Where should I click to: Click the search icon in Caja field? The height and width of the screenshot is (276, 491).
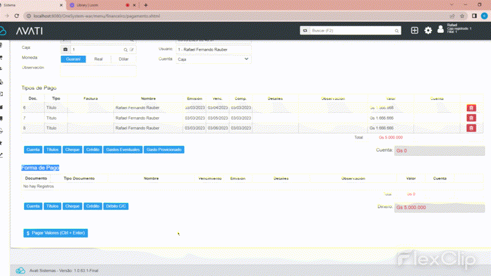pyautogui.click(x=126, y=50)
